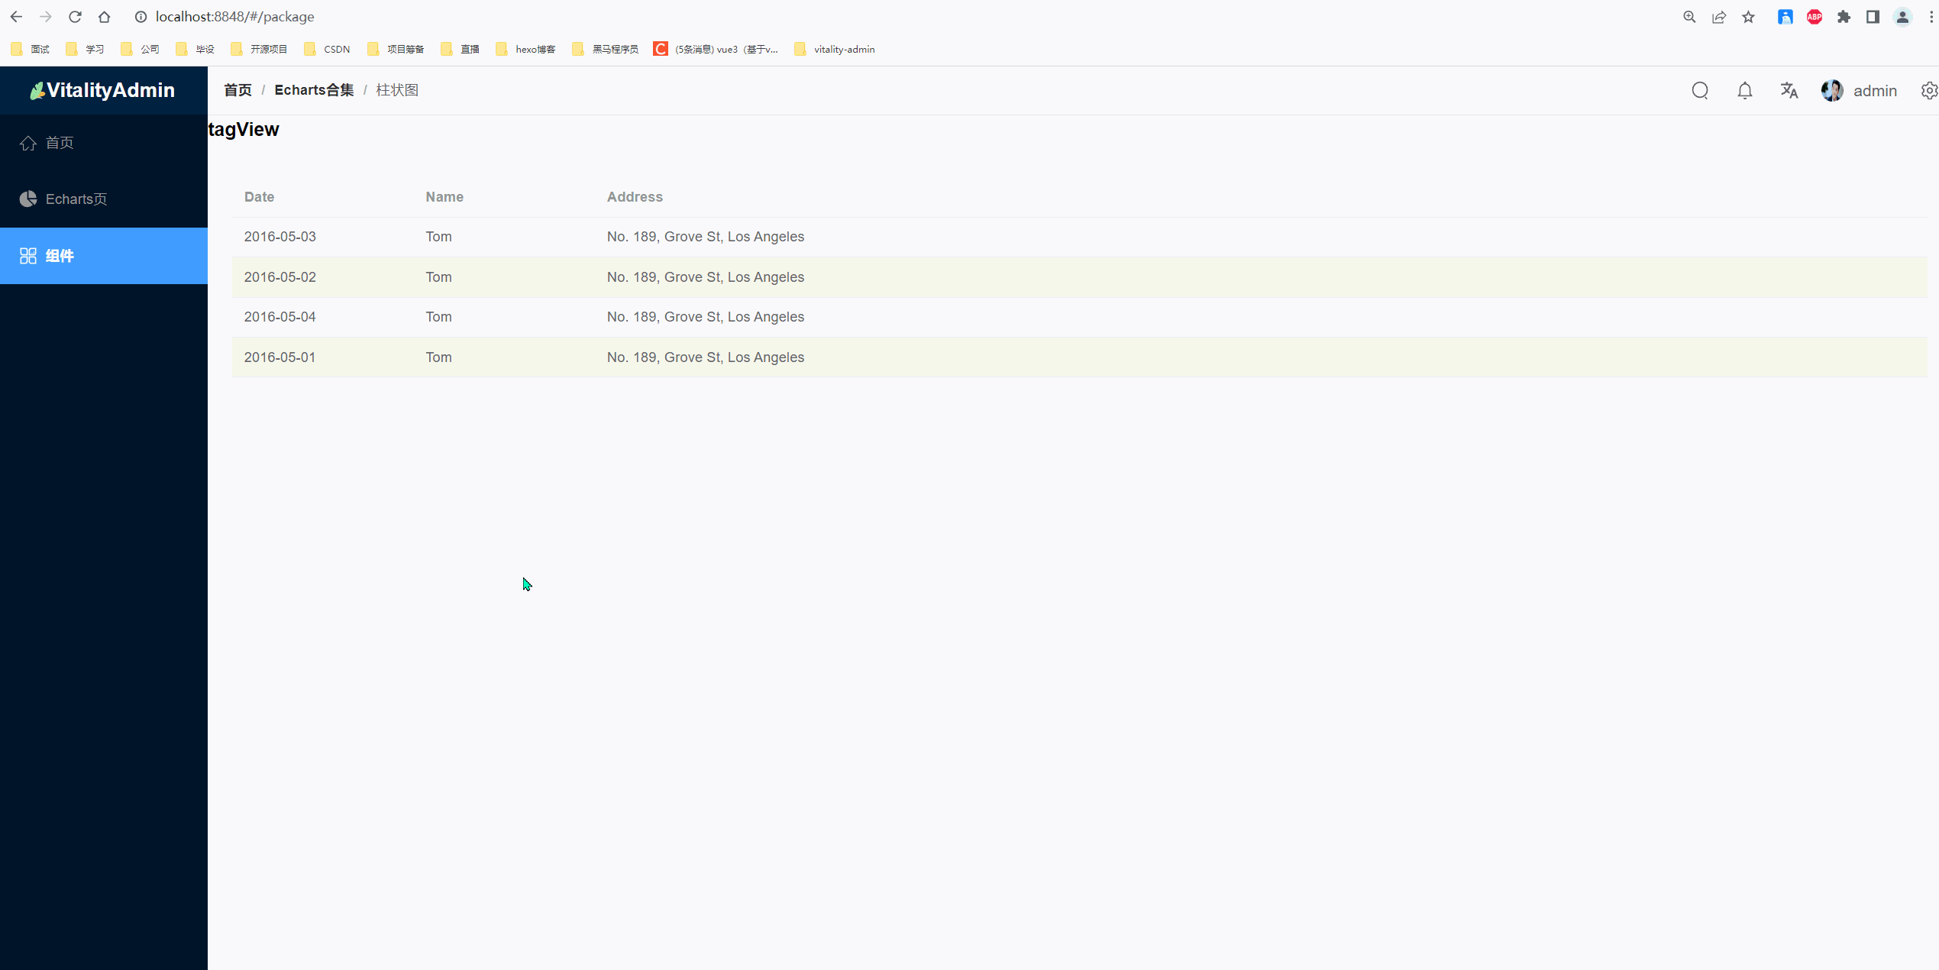Screen dimensions: 1939x970
Task: Open the admin user dropdown
Action: 1874,91
